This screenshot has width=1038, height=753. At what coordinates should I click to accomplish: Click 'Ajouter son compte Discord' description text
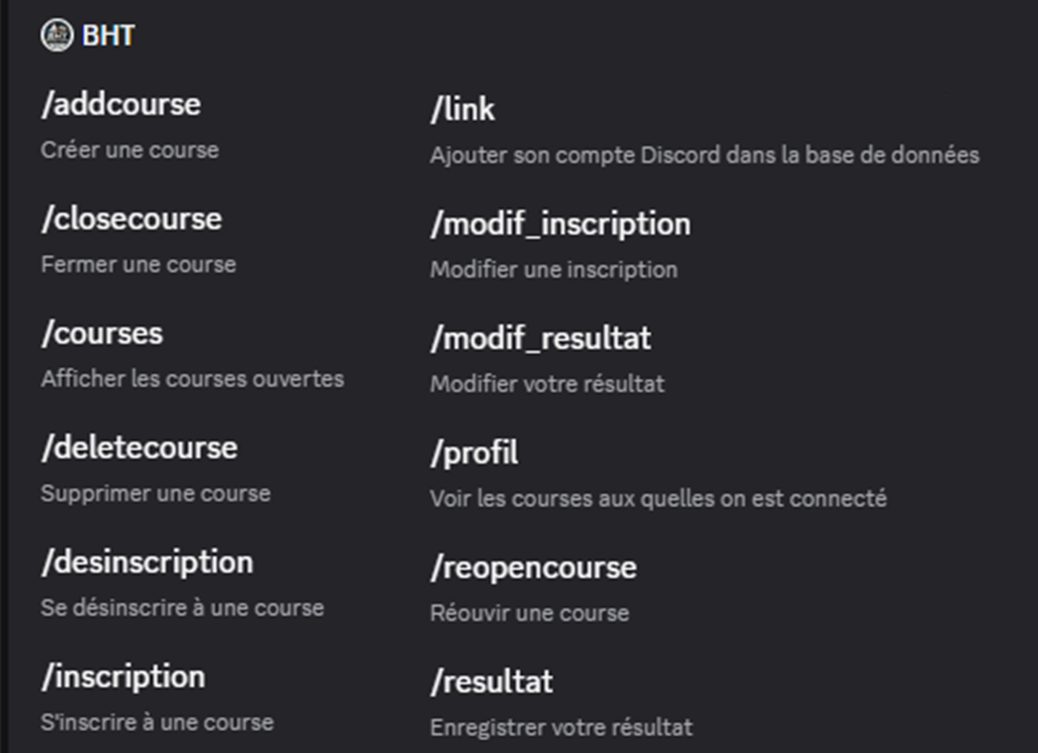pyautogui.click(x=704, y=155)
